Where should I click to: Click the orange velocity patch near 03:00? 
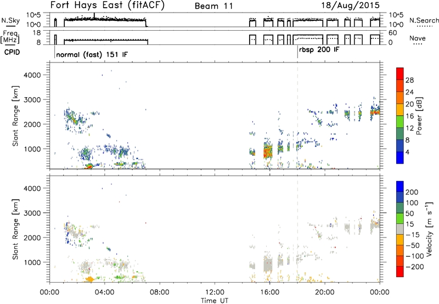[x=90, y=279]
